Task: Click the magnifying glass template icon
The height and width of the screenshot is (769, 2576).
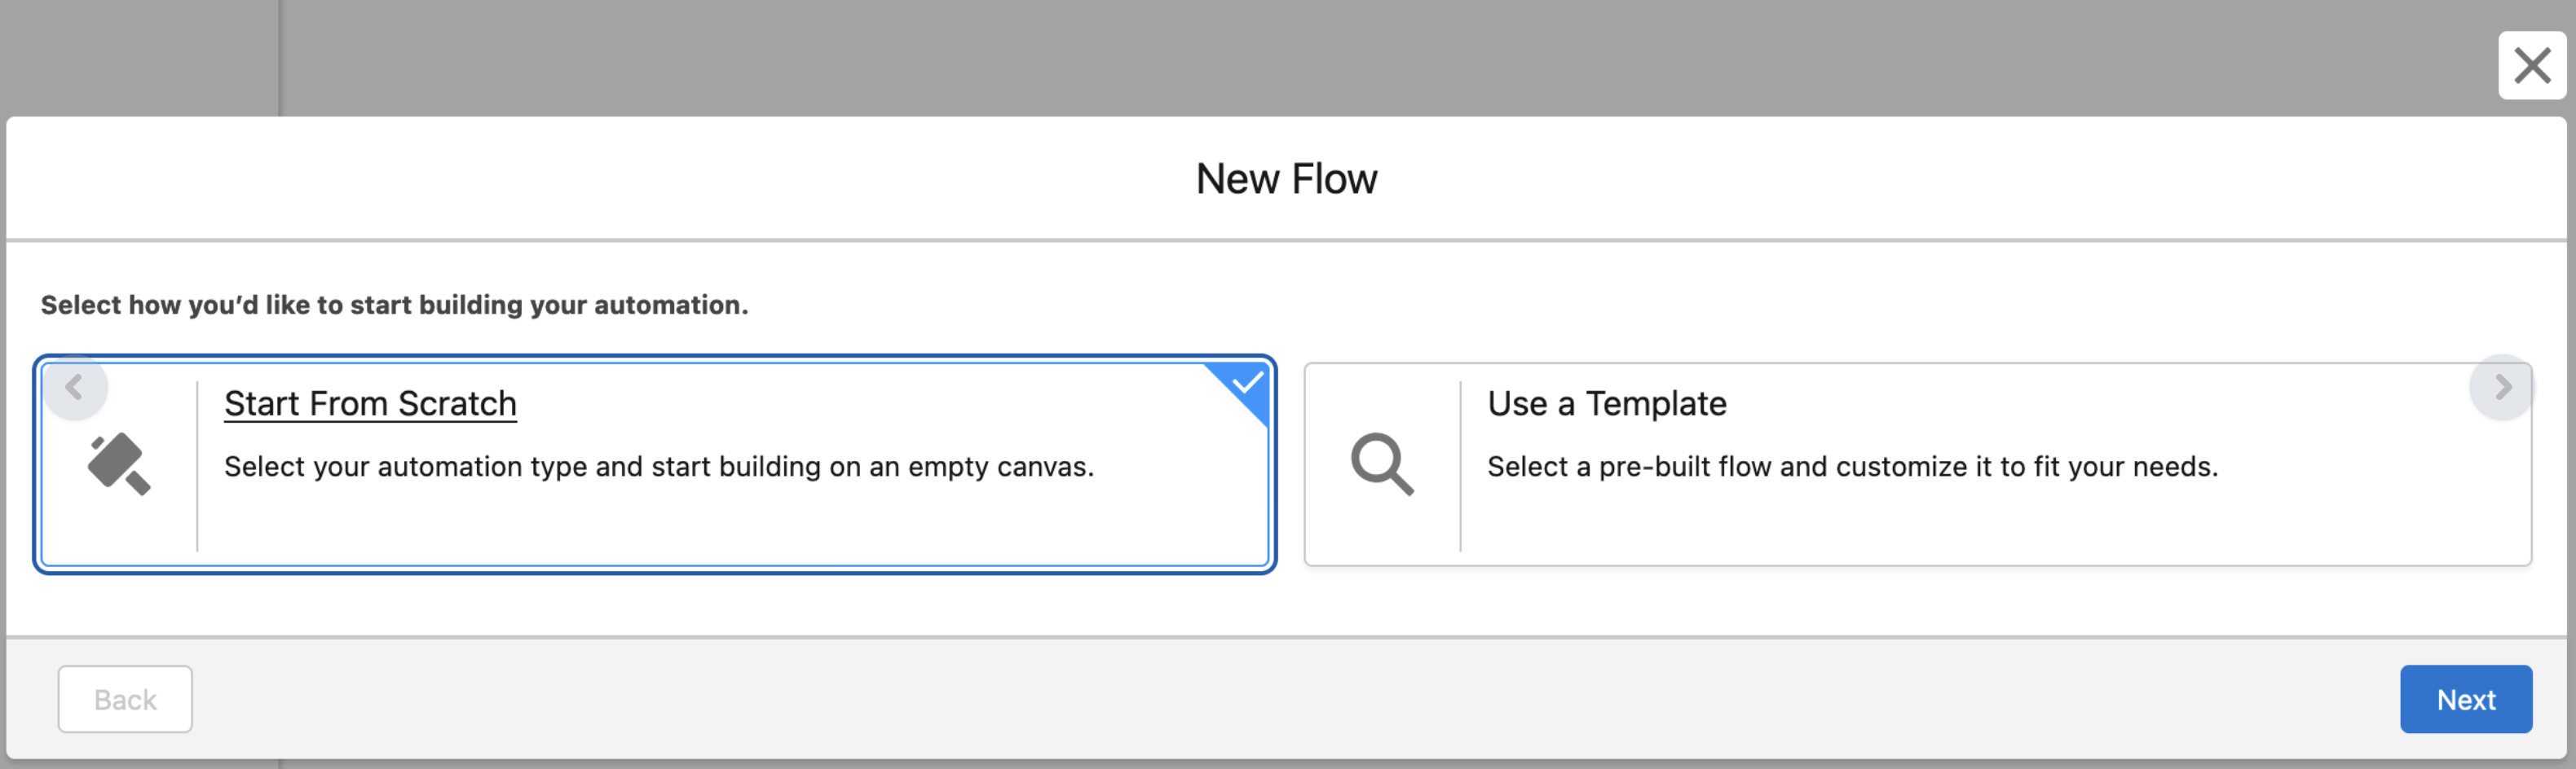Action: pyautogui.click(x=1382, y=464)
